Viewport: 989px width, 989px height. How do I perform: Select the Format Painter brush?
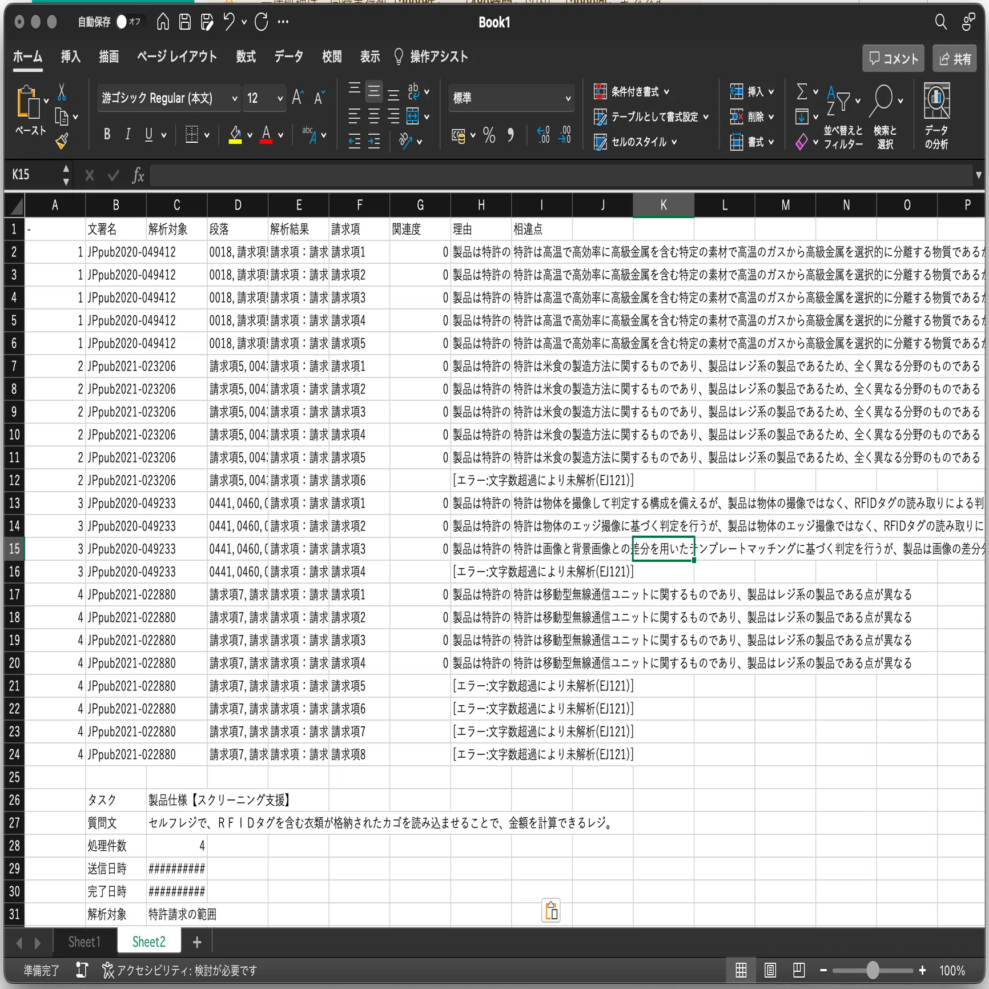tap(62, 140)
